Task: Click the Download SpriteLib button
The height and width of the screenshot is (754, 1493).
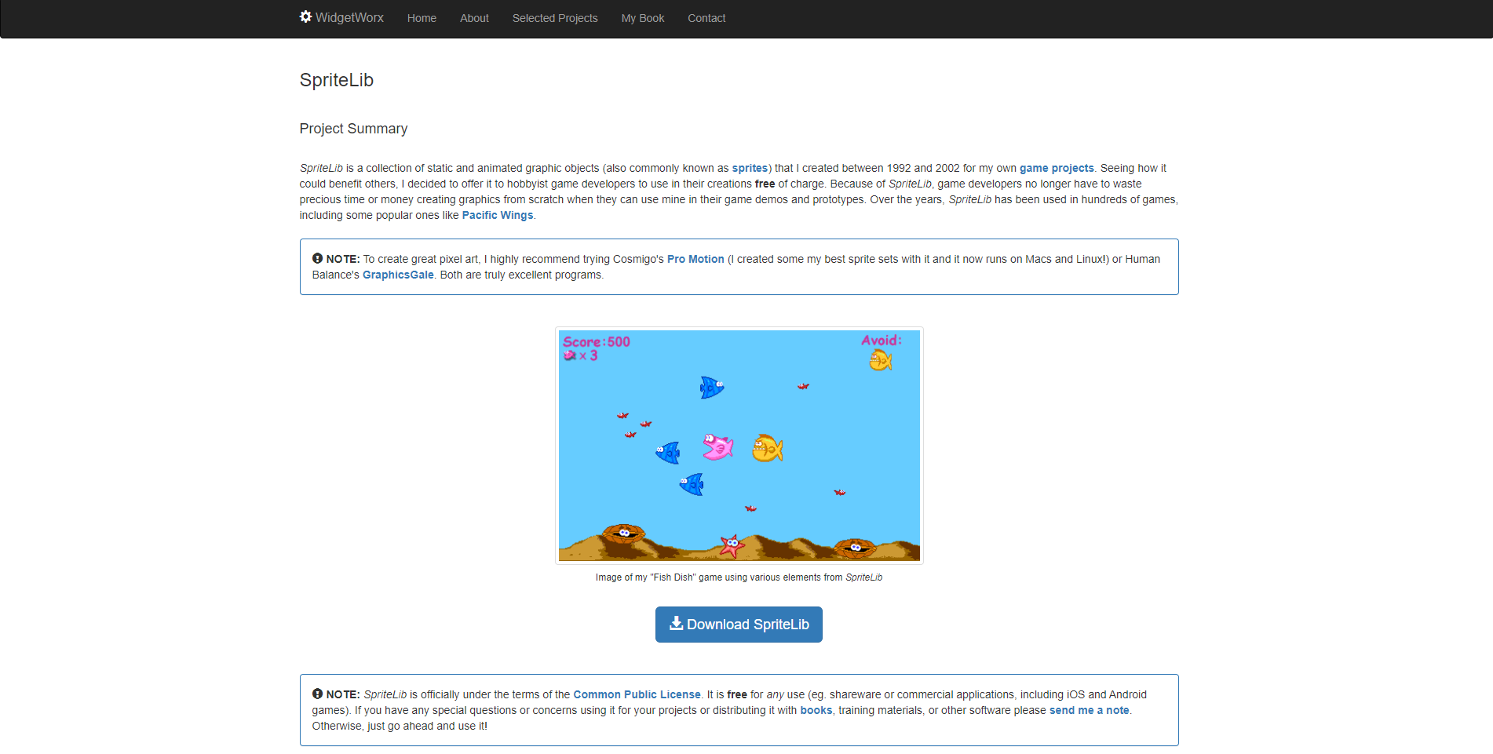Action: (739, 625)
